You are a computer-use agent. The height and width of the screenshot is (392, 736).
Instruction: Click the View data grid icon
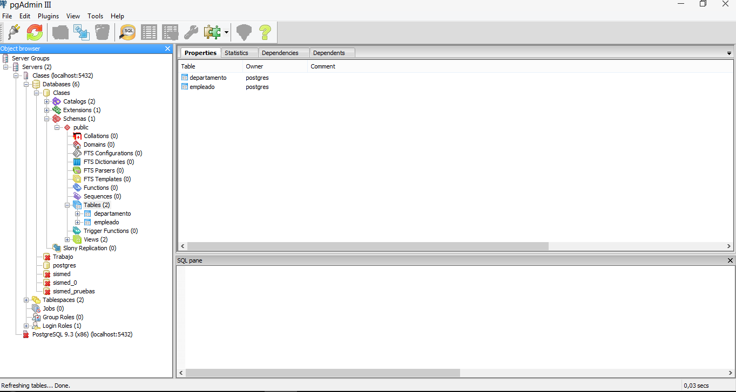tap(149, 32)
